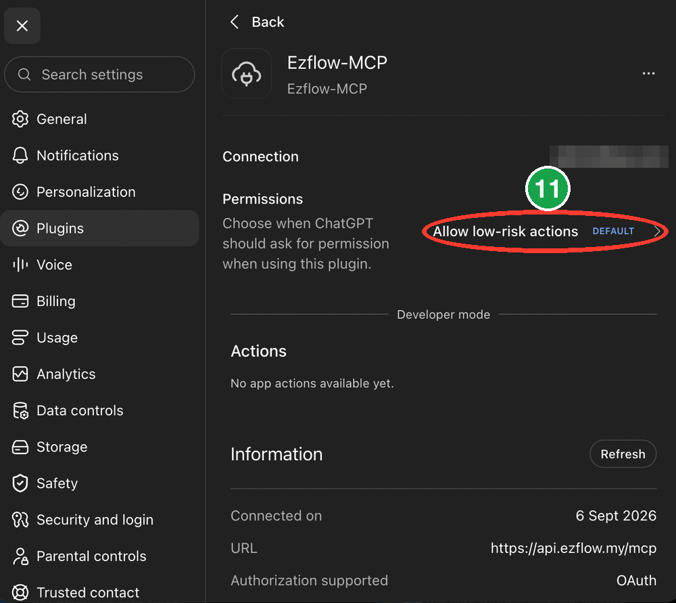
Task: Click the Voice waveform icon
Action: point(20,265)
